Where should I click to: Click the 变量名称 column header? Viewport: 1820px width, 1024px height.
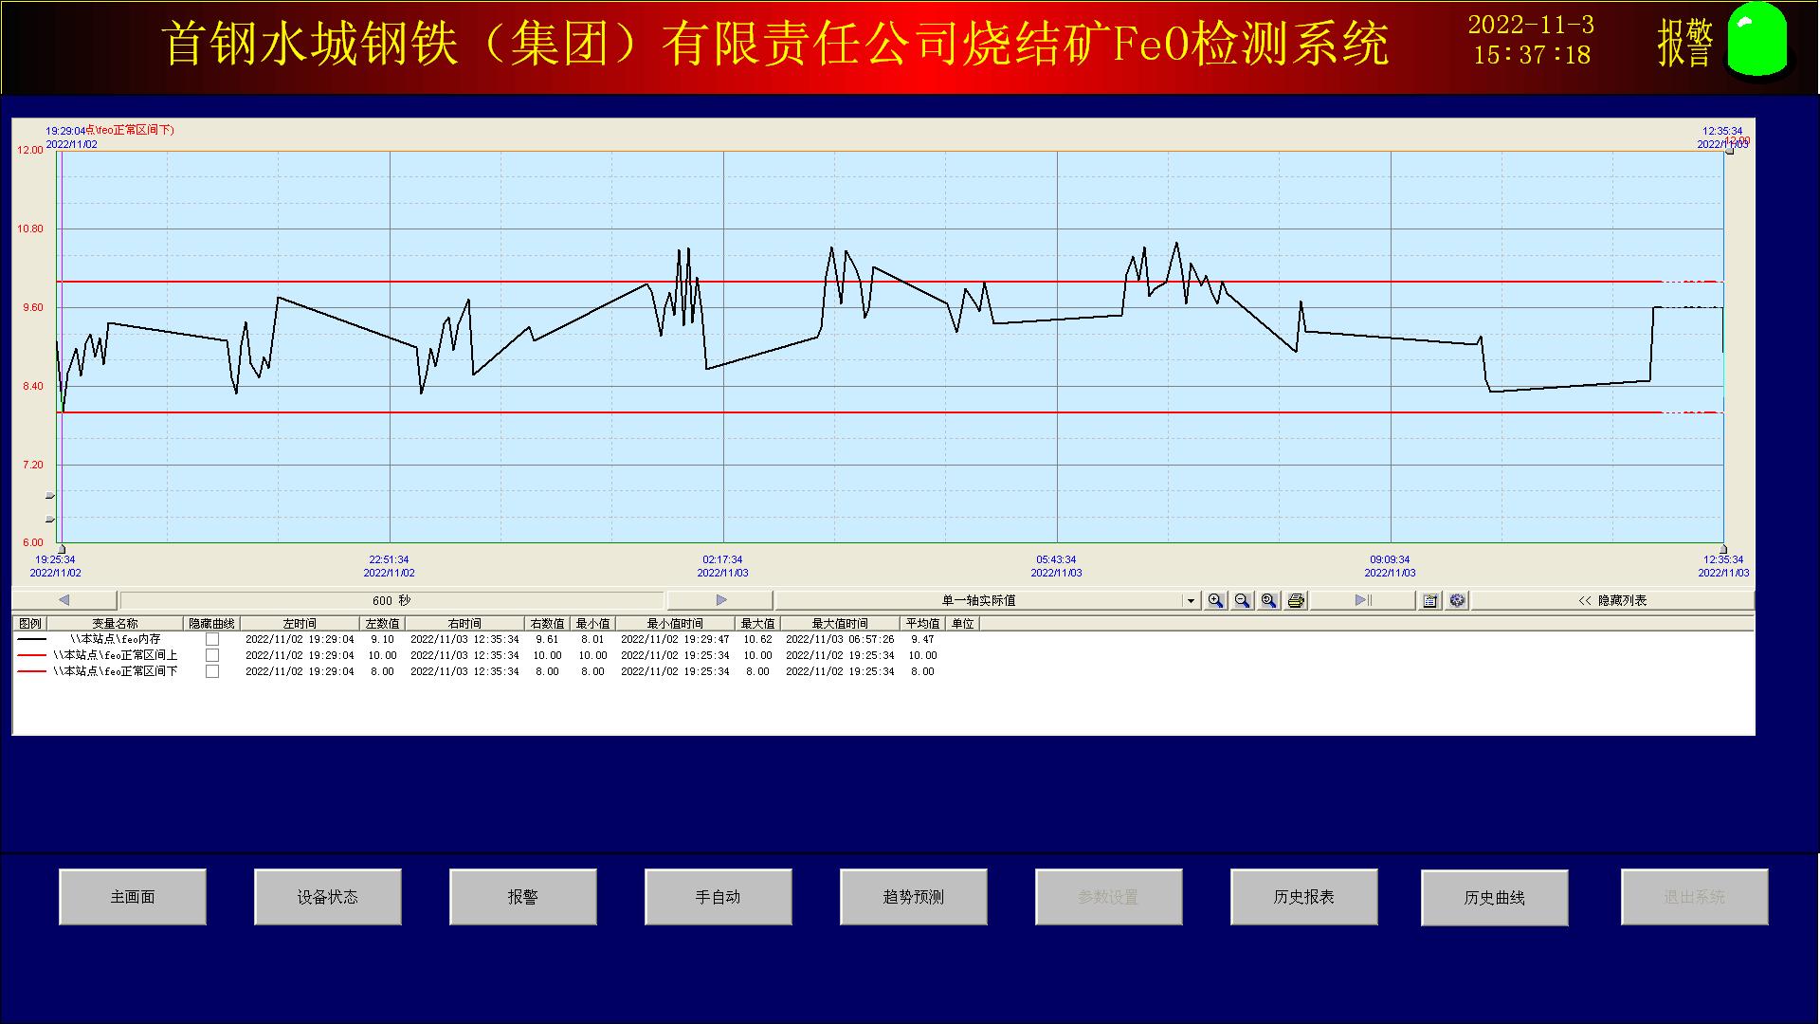click(116, 624)
